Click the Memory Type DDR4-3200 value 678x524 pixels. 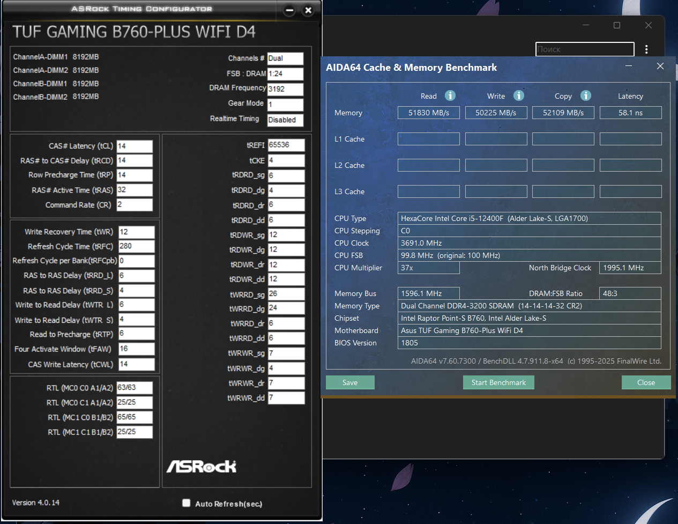pos(529,306)
